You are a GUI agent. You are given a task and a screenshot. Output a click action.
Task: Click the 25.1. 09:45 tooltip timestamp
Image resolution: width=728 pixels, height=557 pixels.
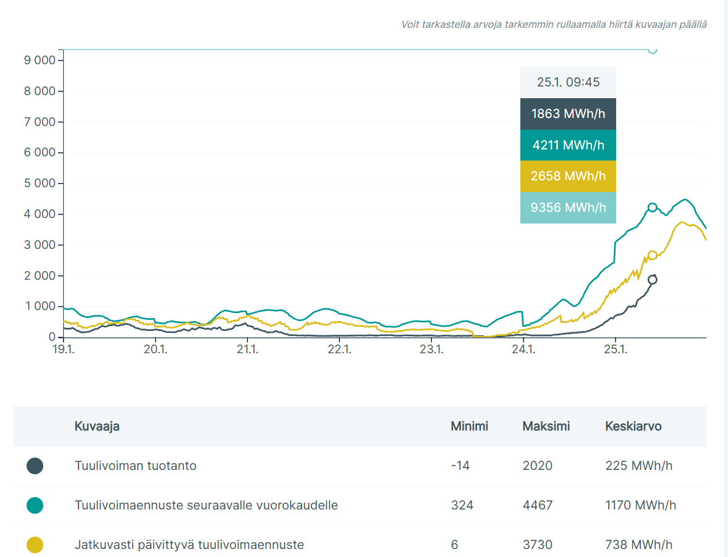pos(568,82)
